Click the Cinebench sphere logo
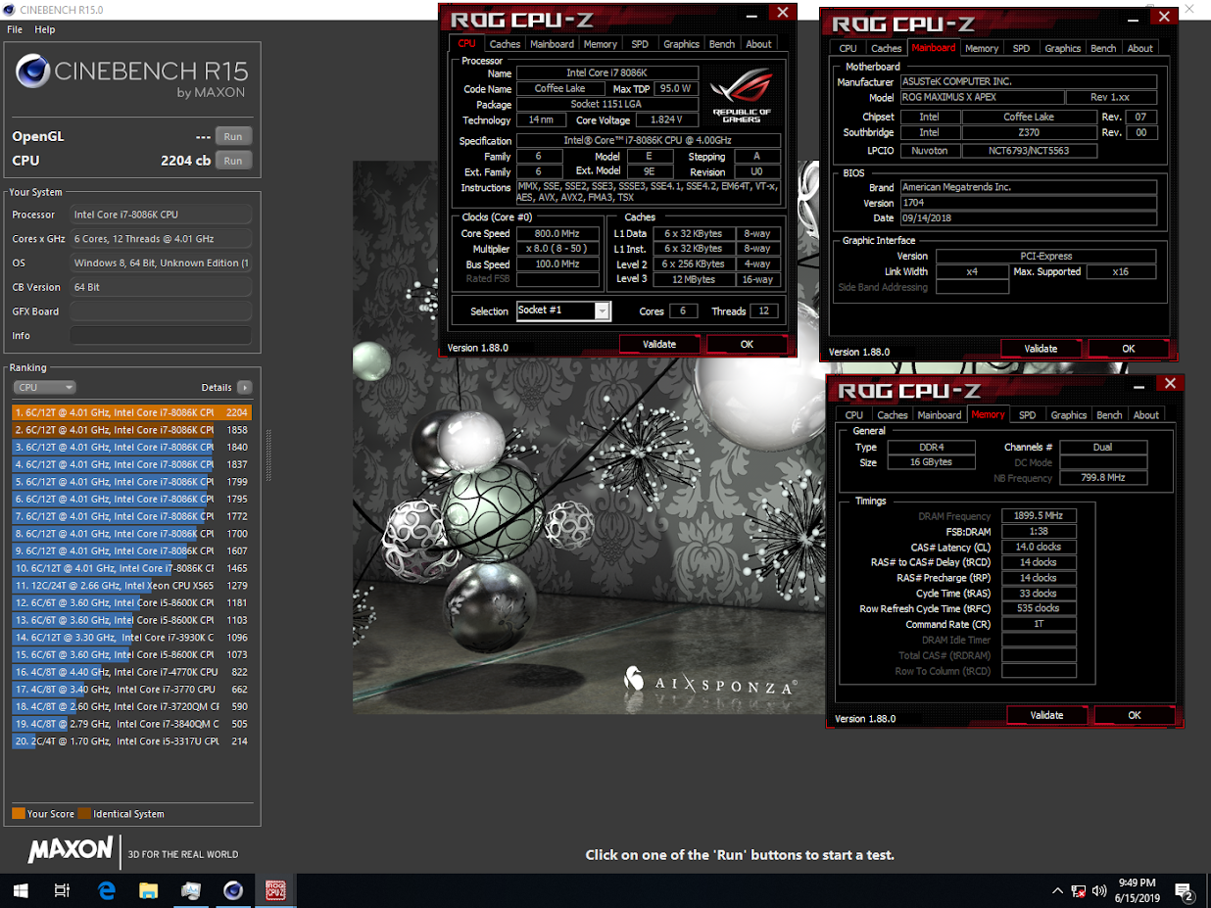The image size is (1211, 908). (32, 72)
